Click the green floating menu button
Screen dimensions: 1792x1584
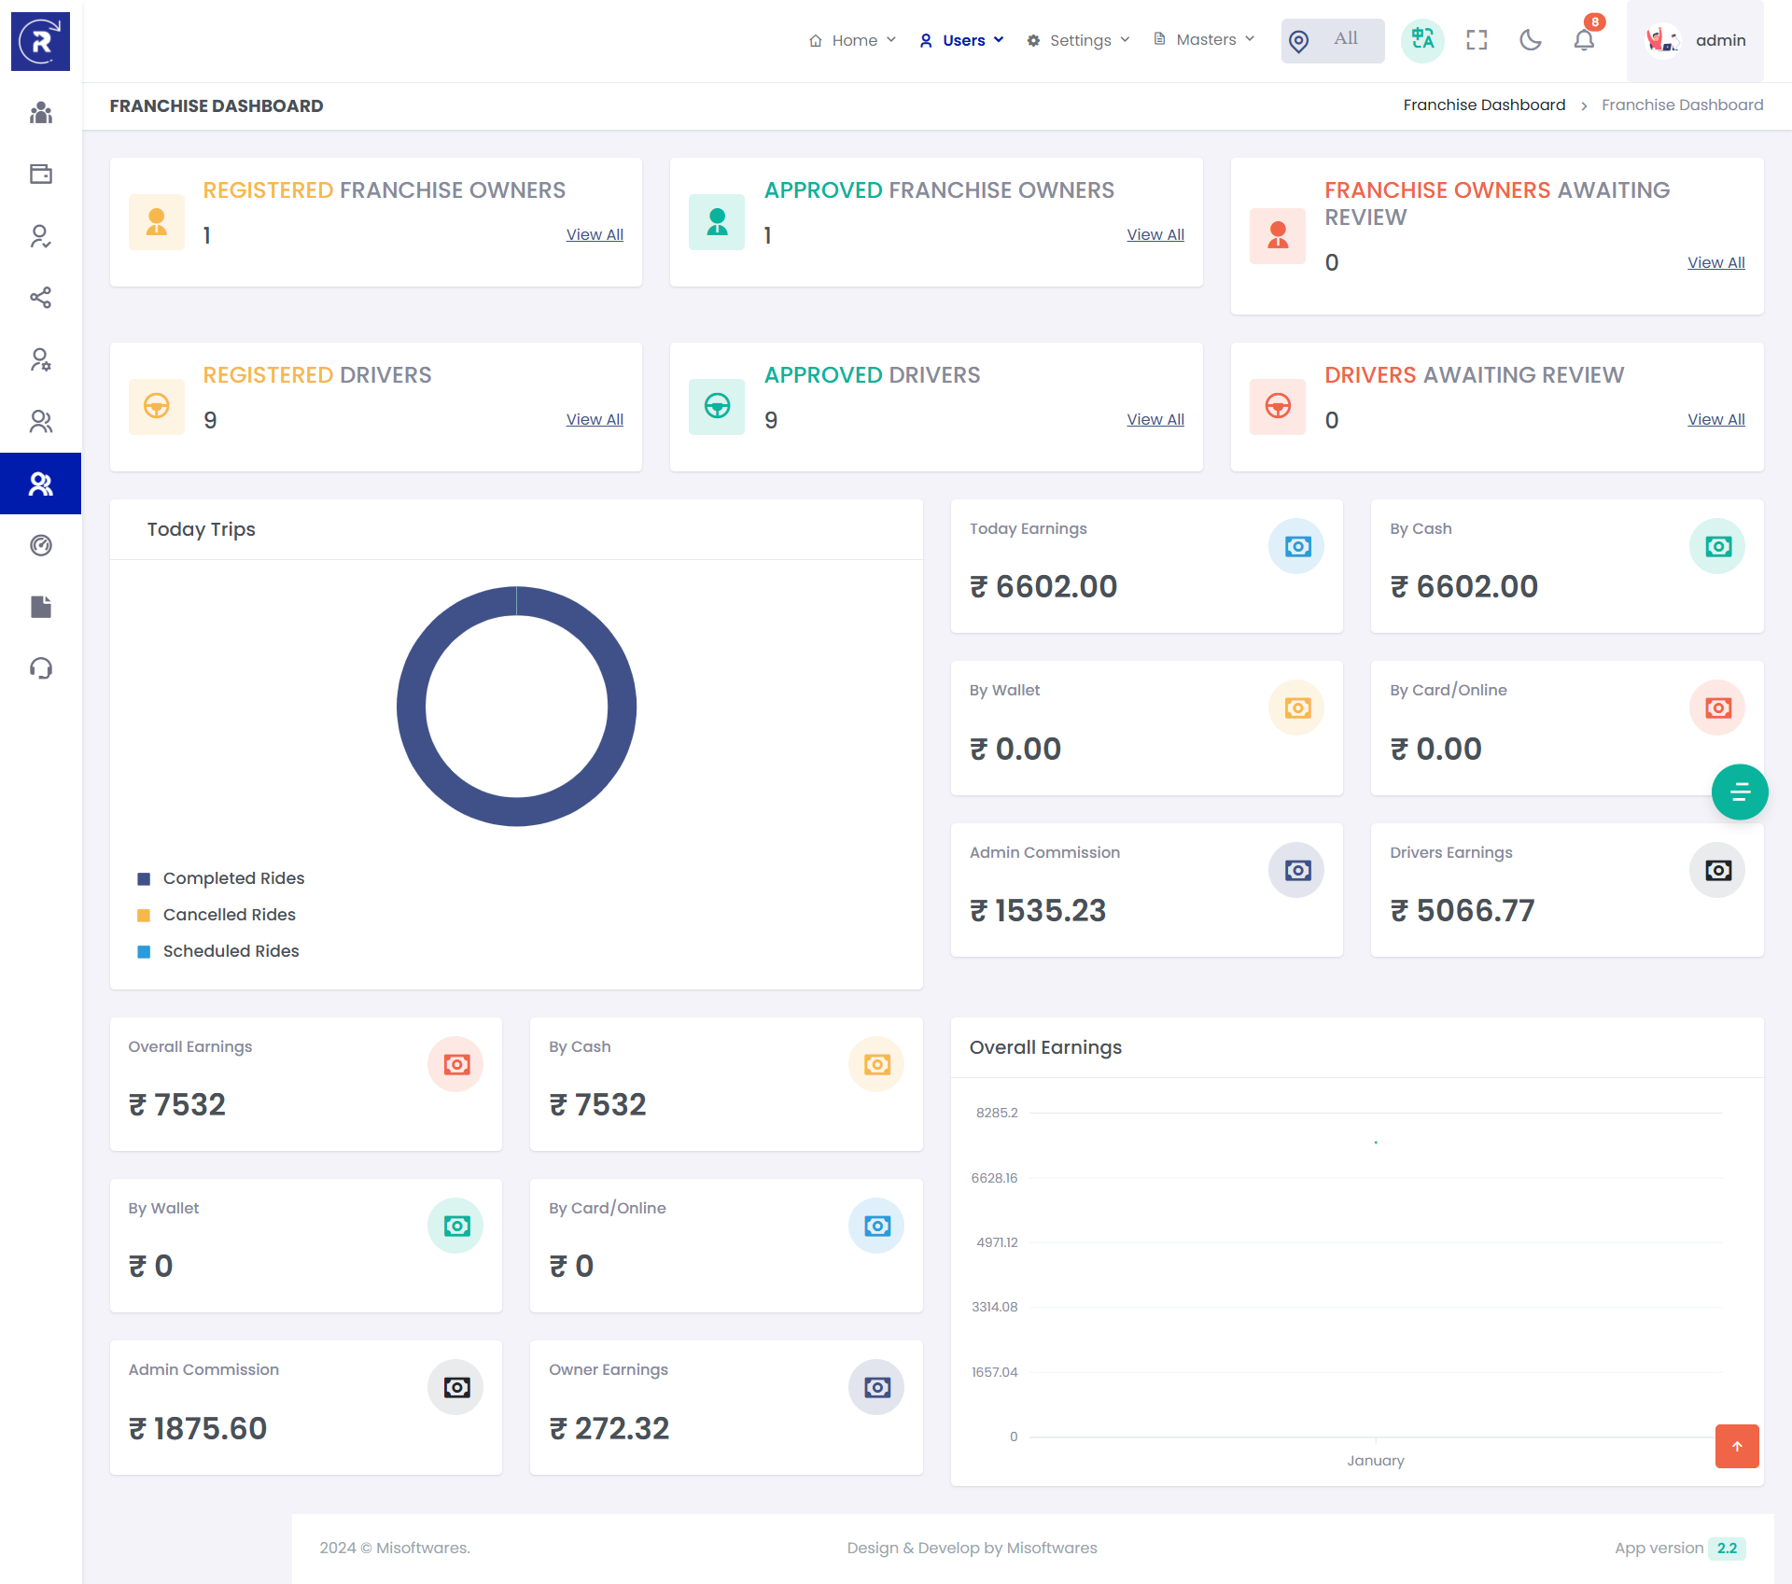point(1739,792)
